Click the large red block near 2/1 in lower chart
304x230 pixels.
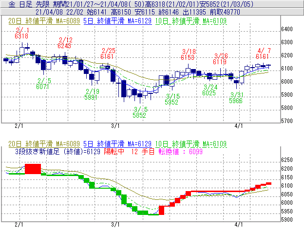[x=33, y=169]
